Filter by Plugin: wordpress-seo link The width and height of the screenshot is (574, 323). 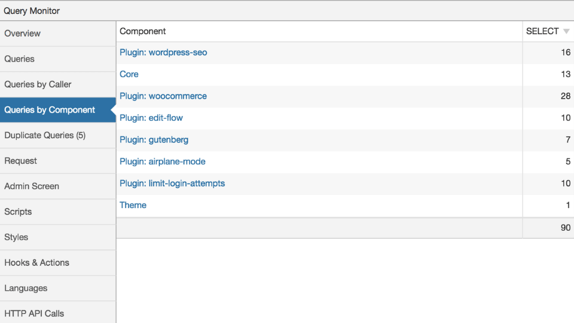163,53
